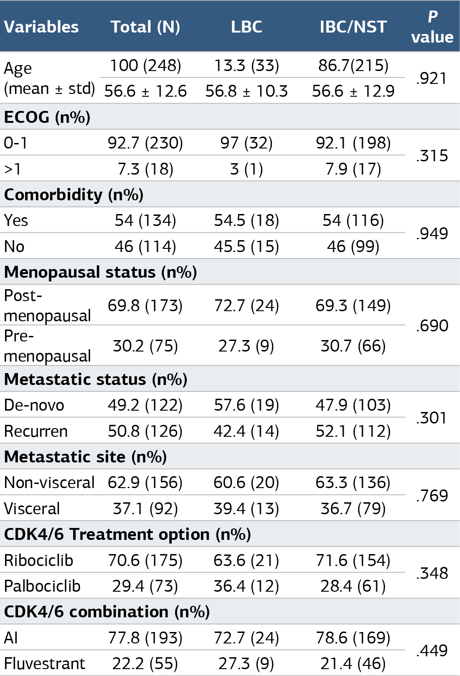The width and height of the screenshot is (460, 676).
Task: Click the Fluvestrant row label
Action: 44,663
